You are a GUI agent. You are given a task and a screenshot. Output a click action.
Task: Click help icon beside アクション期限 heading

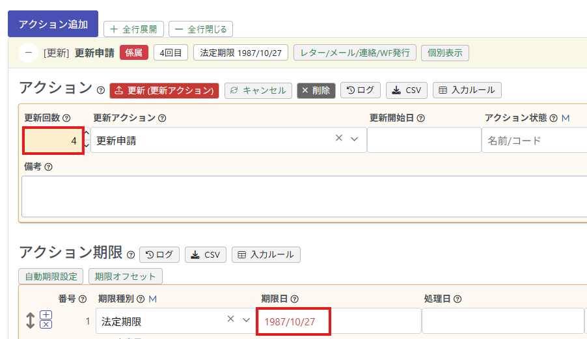[x=131, y=254]
